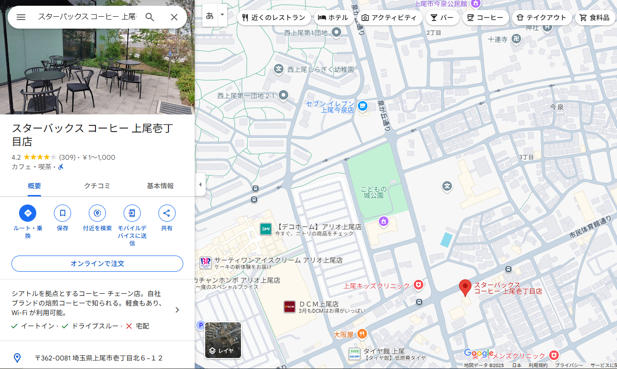Select the アクティビティ filter chip
Image resolution: width=617 pixels, height=369 pixels.
pos(389,18)
